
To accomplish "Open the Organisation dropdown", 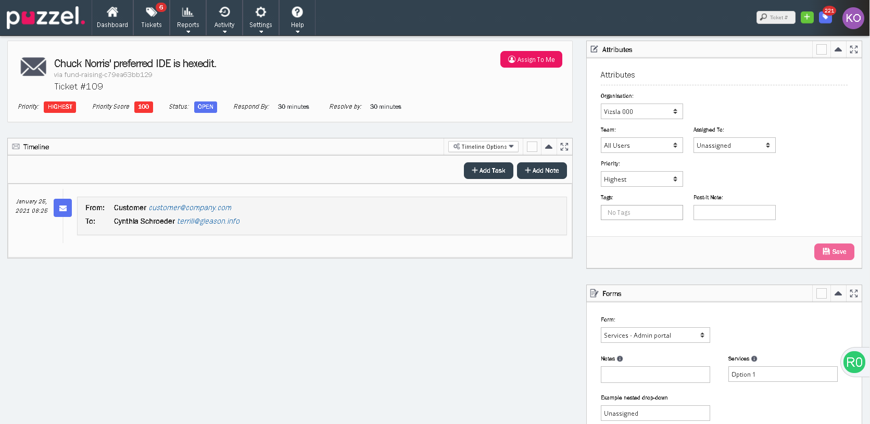I will click(x=641, y=111).
